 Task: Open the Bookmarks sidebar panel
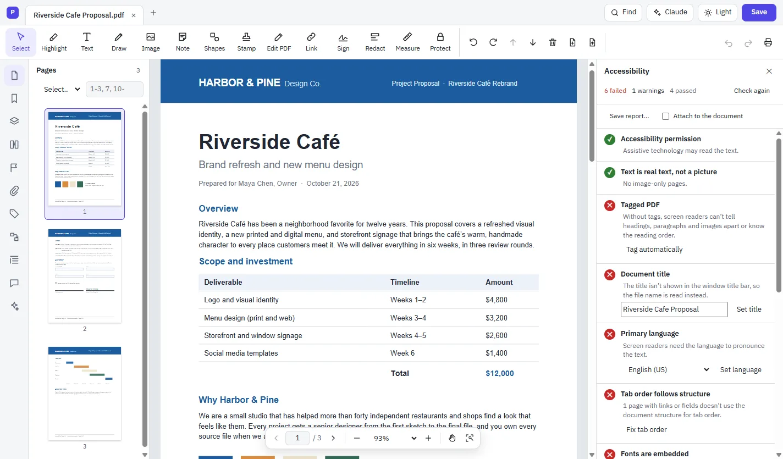(x=14, y=98)
